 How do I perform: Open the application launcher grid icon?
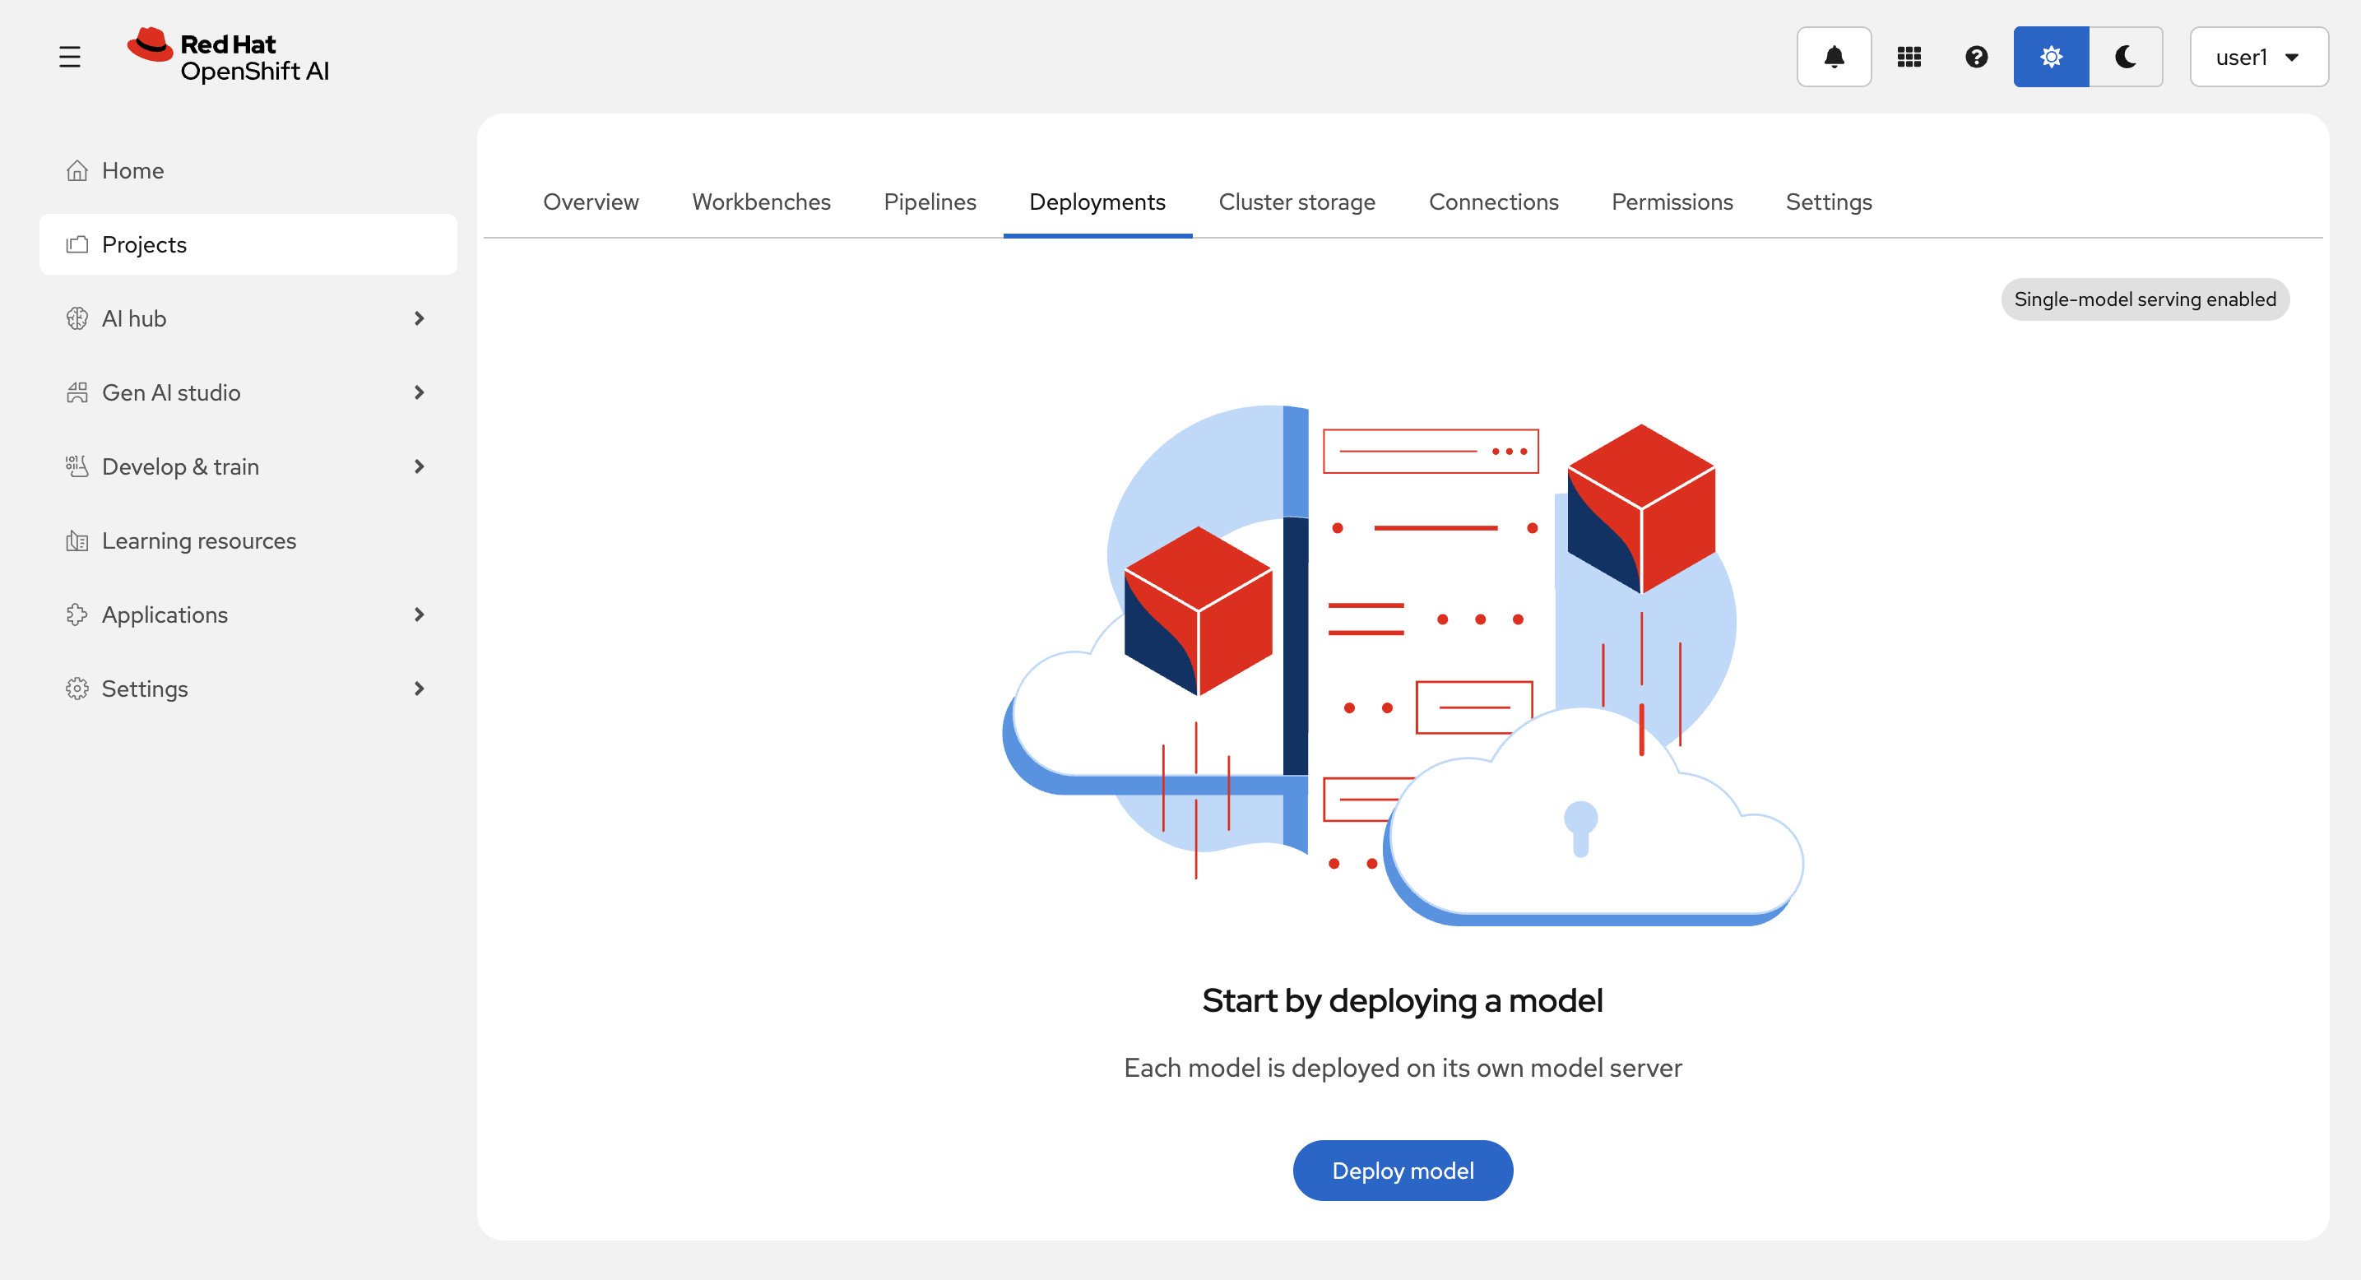coord(1909,57)
